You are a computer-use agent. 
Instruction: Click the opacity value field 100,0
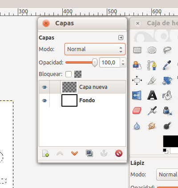[x=109, y=63]
